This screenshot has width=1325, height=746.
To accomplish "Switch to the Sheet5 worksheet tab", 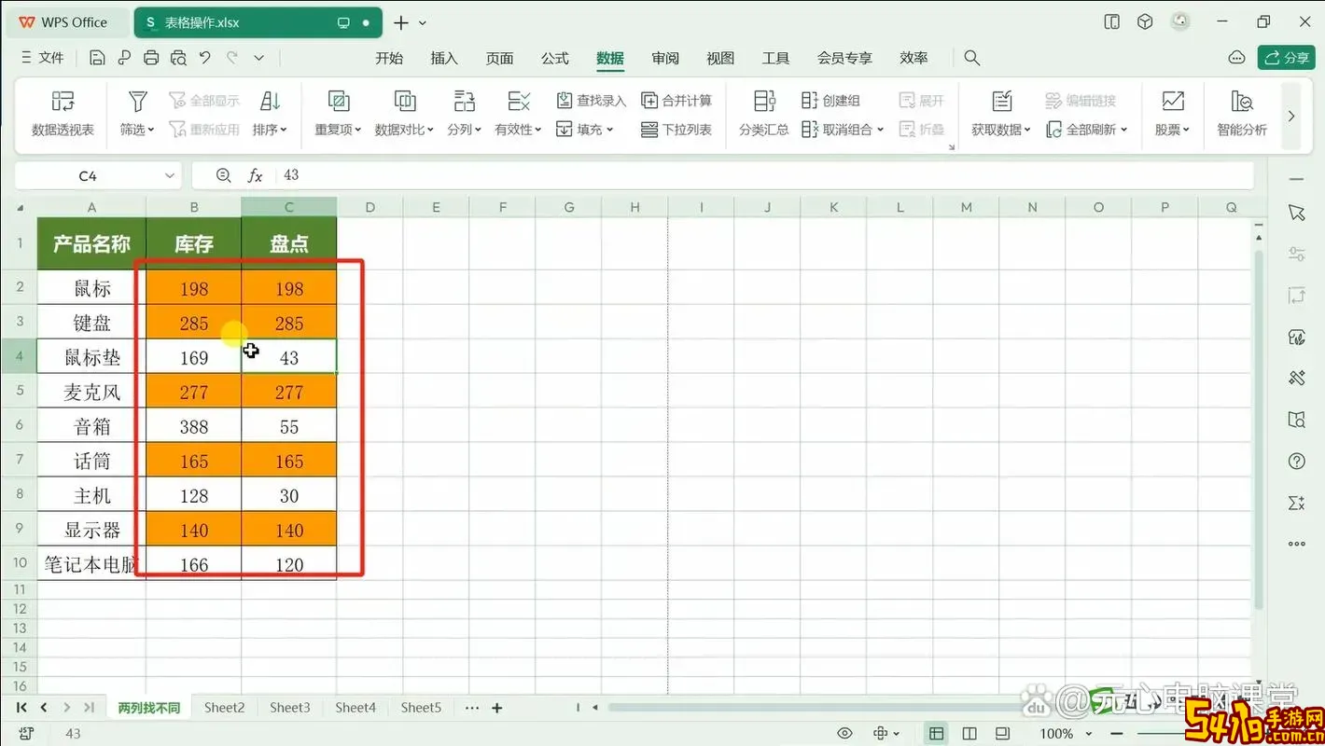I will point(421,708).
